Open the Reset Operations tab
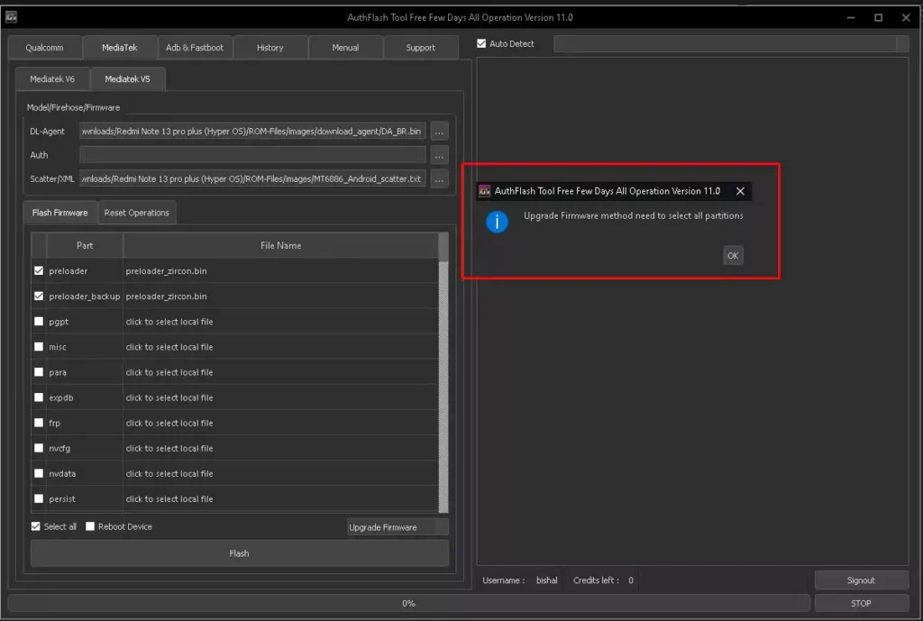923x621 pixels. pyautogui.click(x=137, y=213)
